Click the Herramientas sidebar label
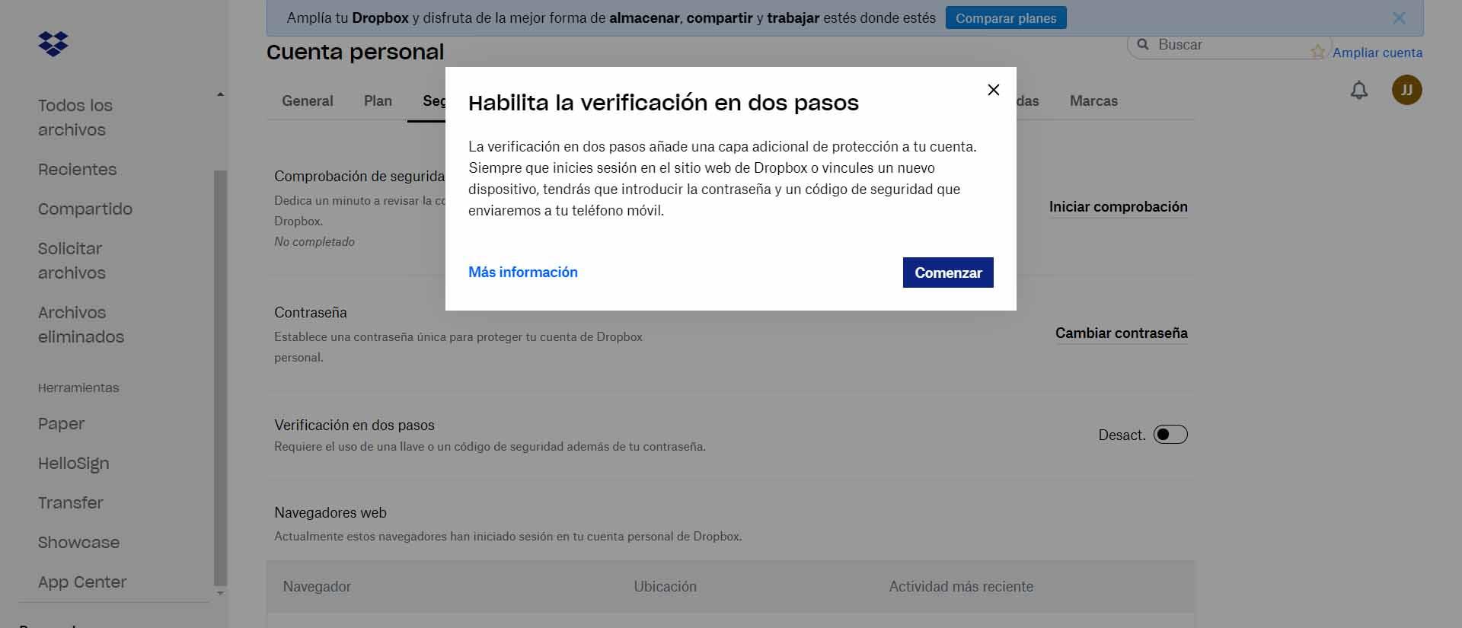Viewport: 1462px width, 628px height. (78, 388)
